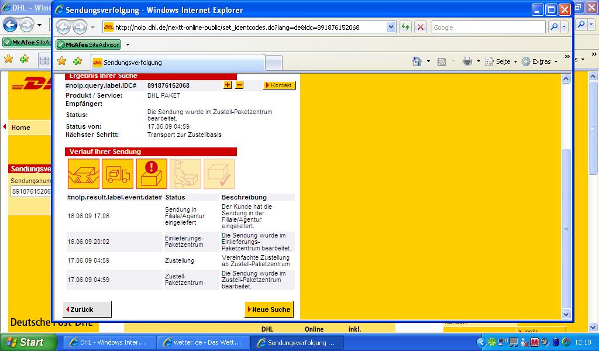The image size is (599, 351).
Task: Click Add to Favorites in the background DHL window
Action: click(24, 59)
